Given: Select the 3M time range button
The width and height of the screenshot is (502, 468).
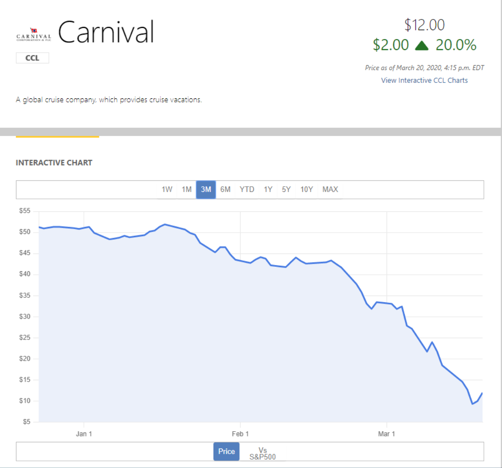Looking at the screenshot, I should point(206,190).
